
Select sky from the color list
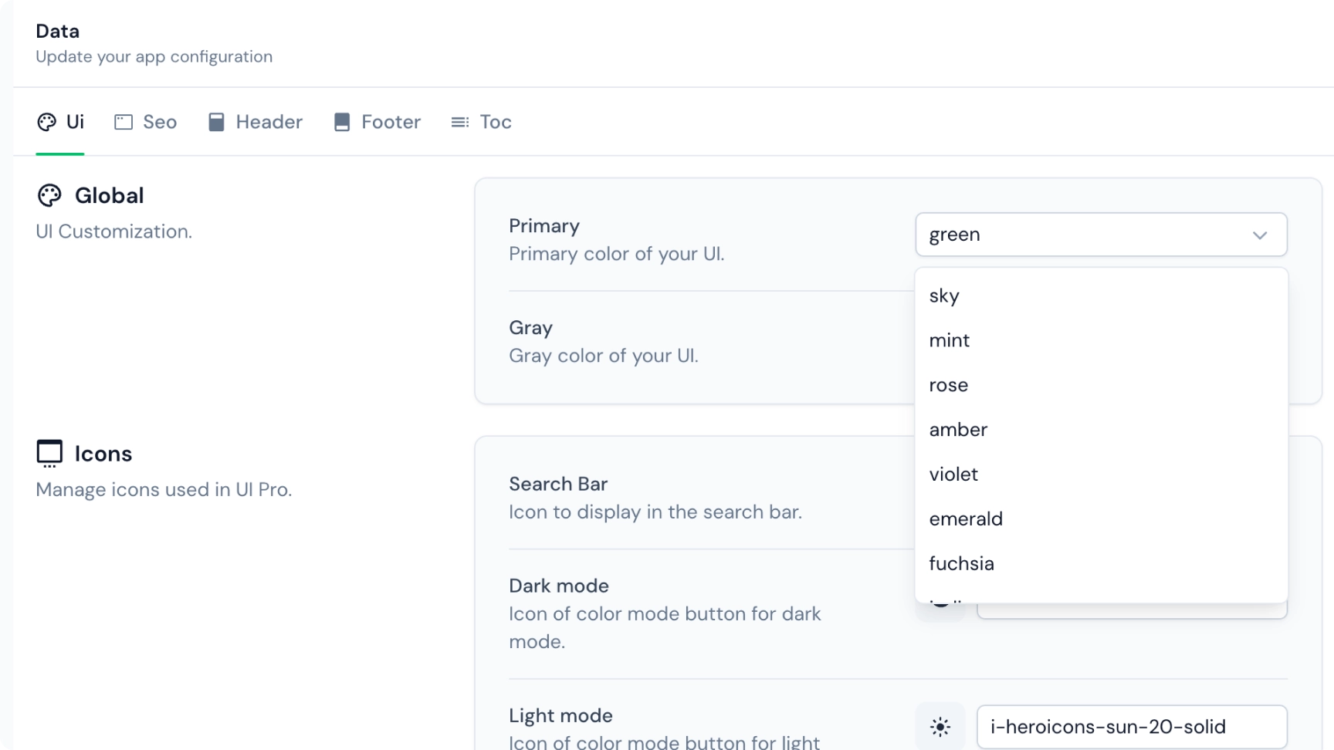(x=944, y=296)
